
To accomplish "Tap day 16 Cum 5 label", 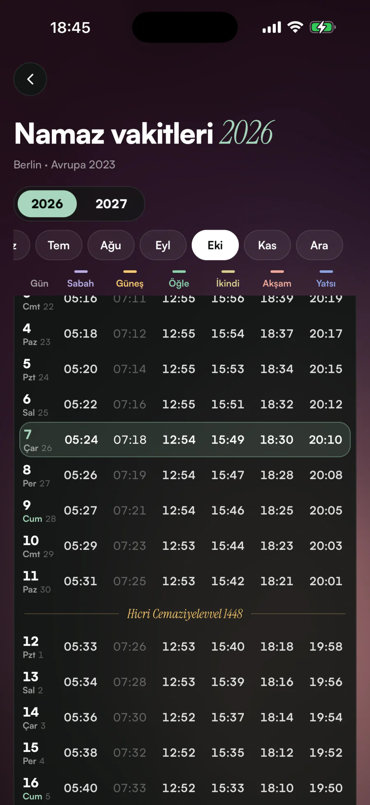I will [36, 789].
